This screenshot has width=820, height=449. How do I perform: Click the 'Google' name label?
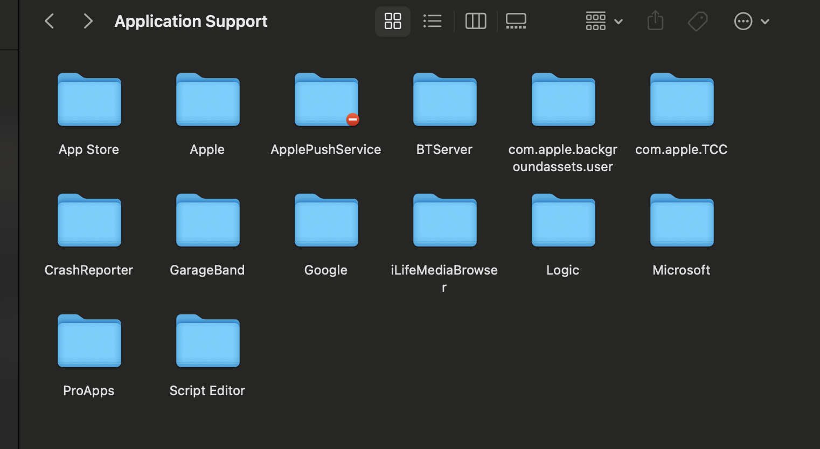[x=326, y=270]
